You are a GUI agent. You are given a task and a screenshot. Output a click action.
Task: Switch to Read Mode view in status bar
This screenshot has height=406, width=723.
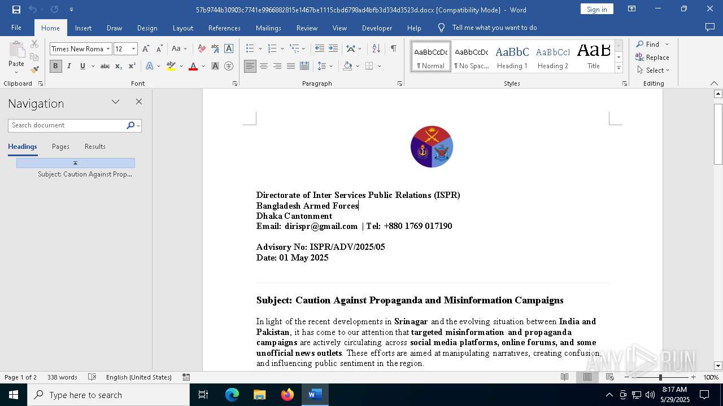click(x=564, y=377)
